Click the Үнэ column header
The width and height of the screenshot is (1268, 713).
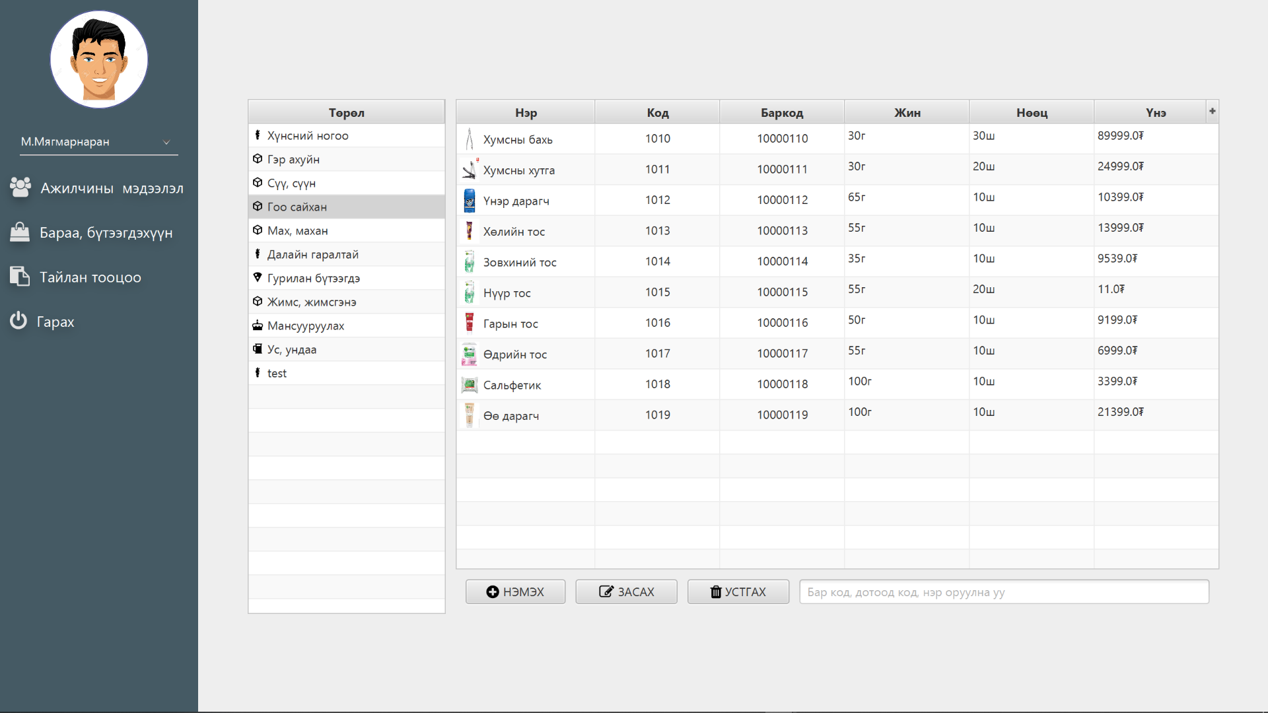(1156, 112)
